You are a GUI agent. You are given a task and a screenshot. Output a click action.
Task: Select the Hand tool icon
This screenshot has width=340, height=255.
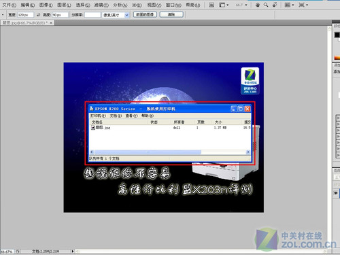click(x=258, y=5)
